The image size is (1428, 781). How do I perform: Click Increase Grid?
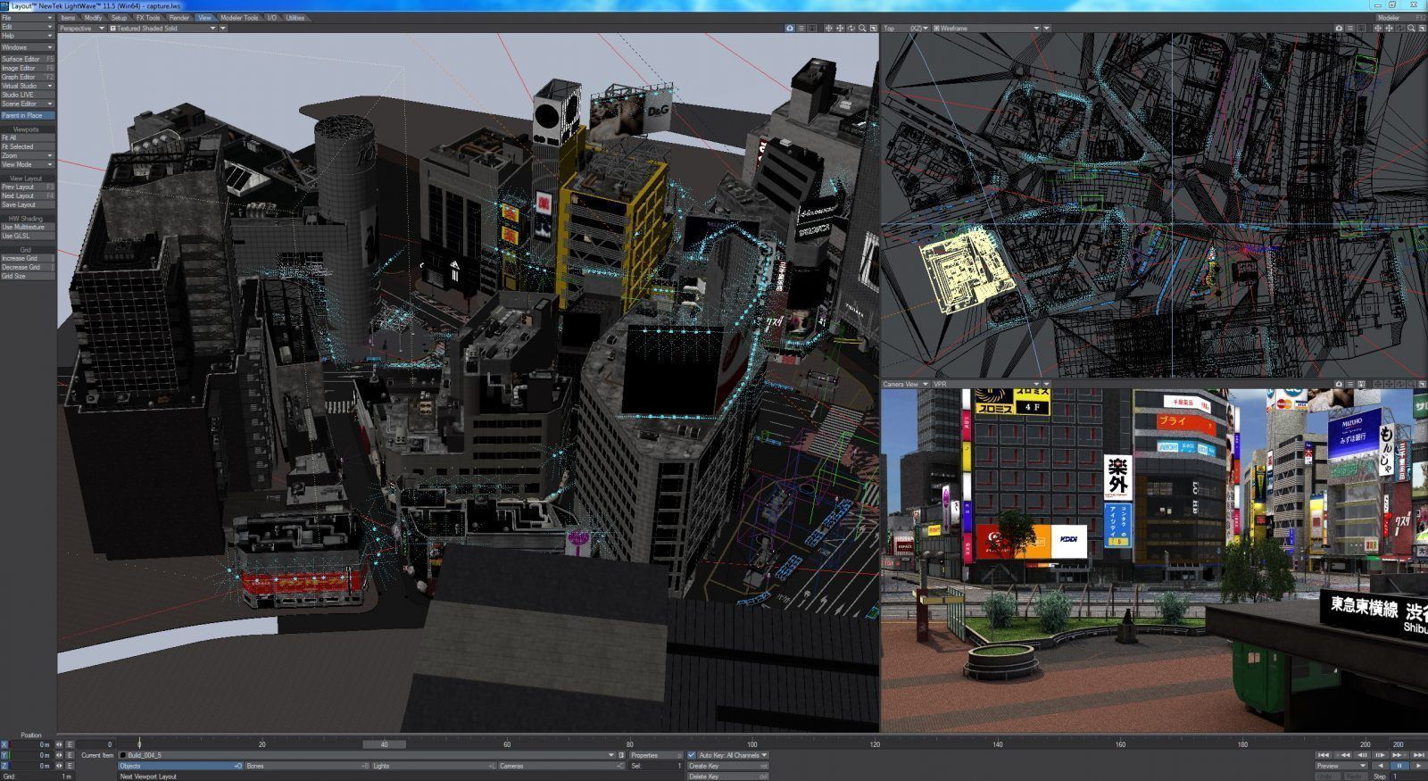[28, 258]
